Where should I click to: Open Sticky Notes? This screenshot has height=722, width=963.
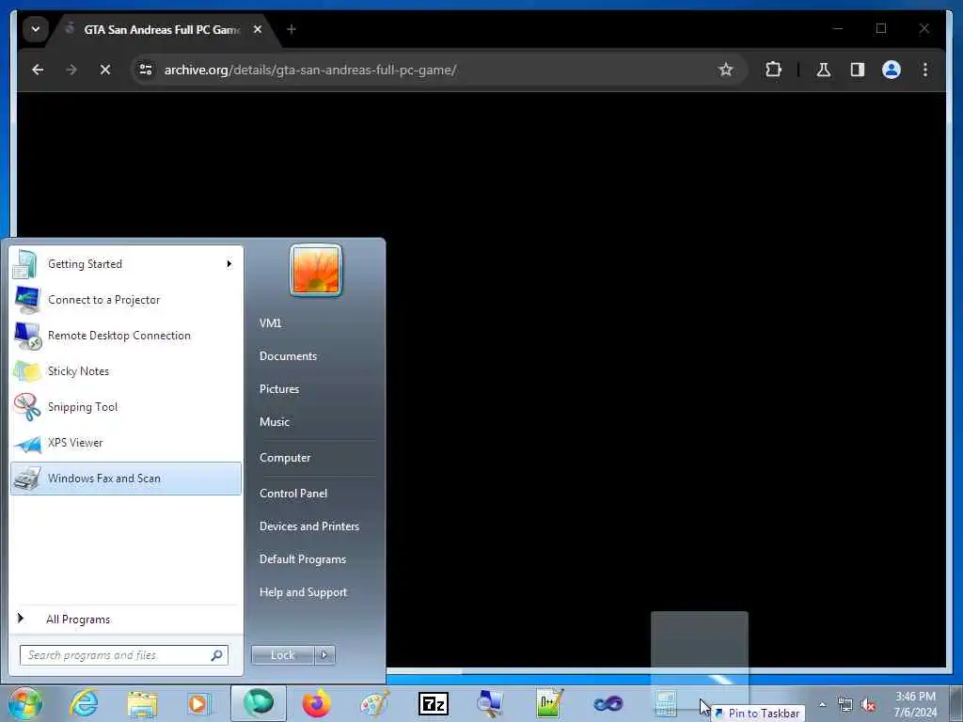126,370
